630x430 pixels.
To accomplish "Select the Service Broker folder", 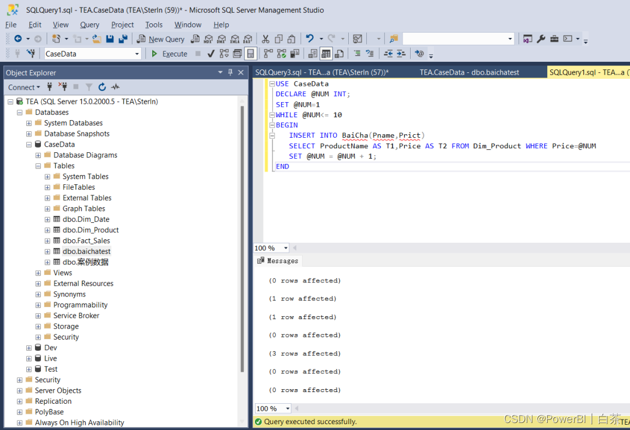I will 76,316.
